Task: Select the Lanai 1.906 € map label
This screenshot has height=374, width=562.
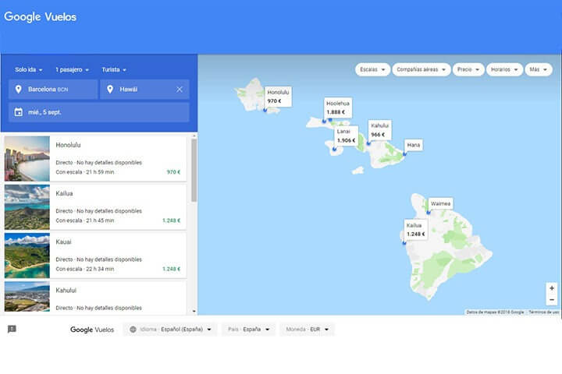Action: click(347, 136)
